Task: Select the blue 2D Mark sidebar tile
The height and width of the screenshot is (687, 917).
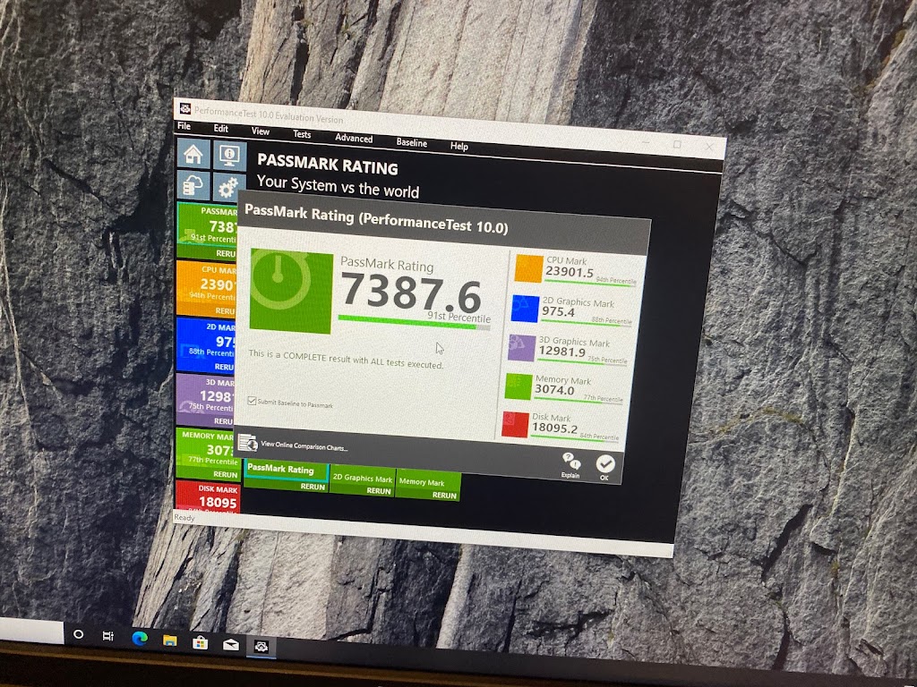Action: point(206,344)
